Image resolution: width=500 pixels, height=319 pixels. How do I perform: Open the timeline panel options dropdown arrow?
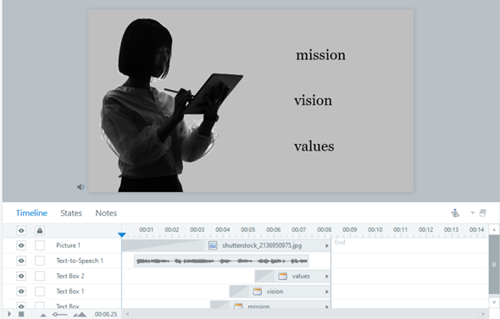(473, 212)
